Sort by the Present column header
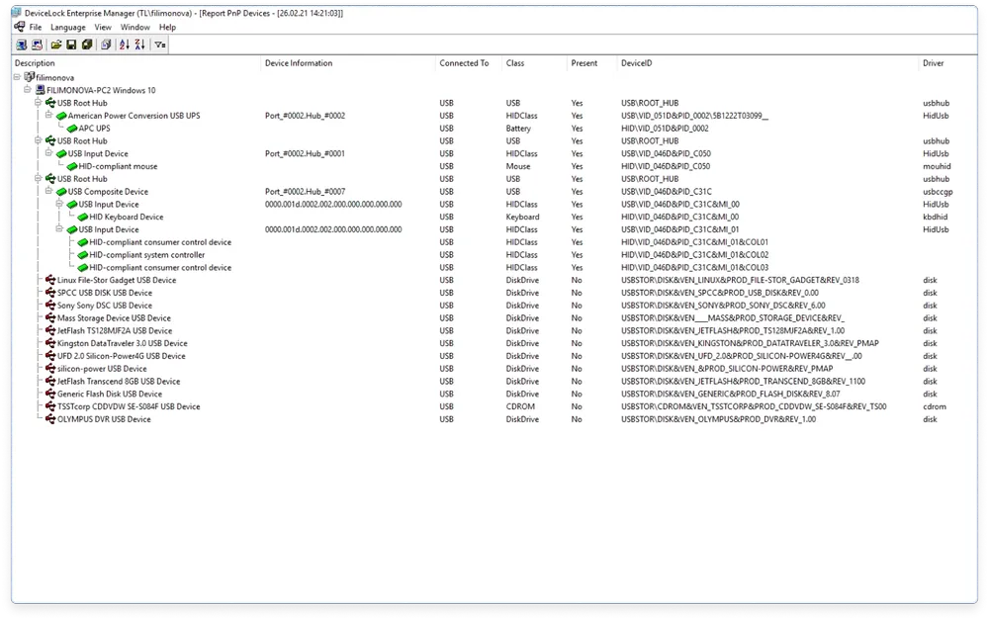 pyautogui.click(x=591, y=63)
